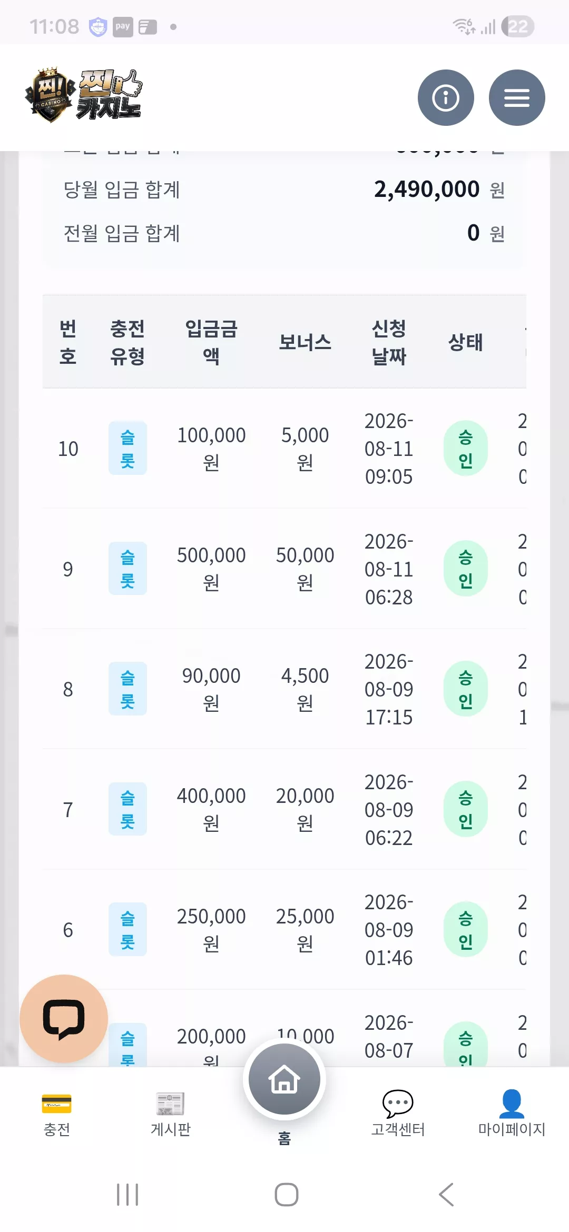Tap the casino logo in the header
The image size is (569, 1232).
83,95
